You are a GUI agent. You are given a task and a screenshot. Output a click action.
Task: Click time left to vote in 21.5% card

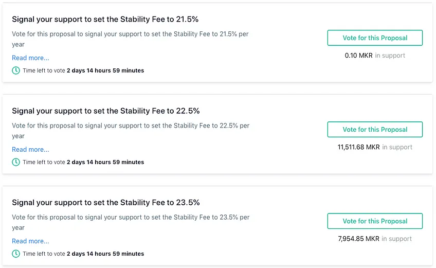83,70
